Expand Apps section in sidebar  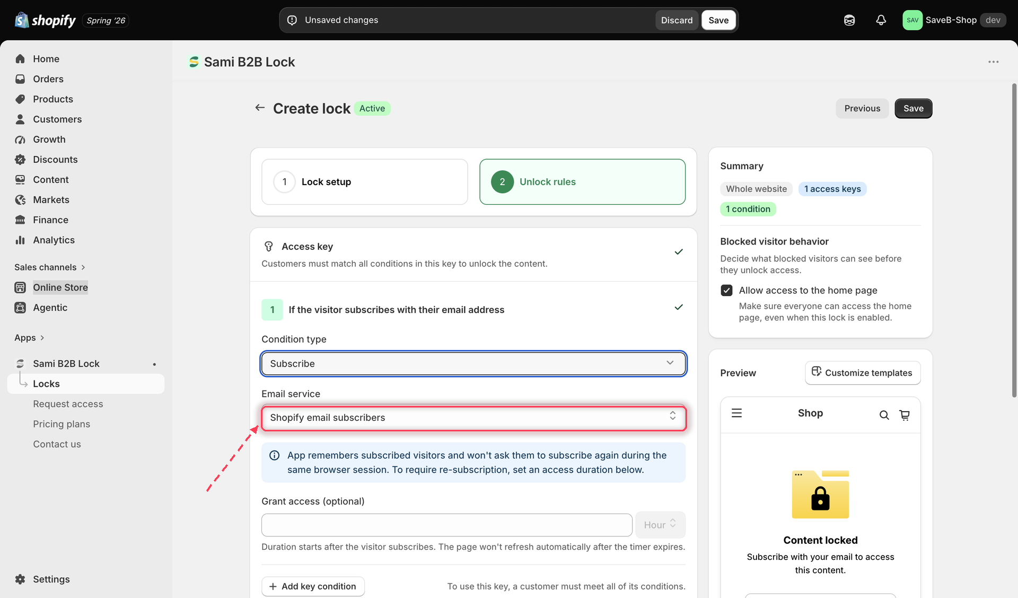pyautogui.click(x=29, y=337)
